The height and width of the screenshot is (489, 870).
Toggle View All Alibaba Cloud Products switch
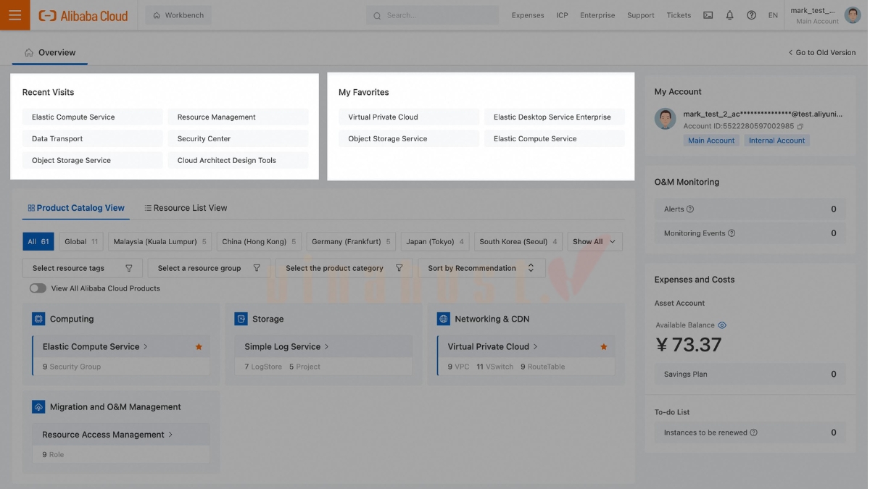coord(38,288)
